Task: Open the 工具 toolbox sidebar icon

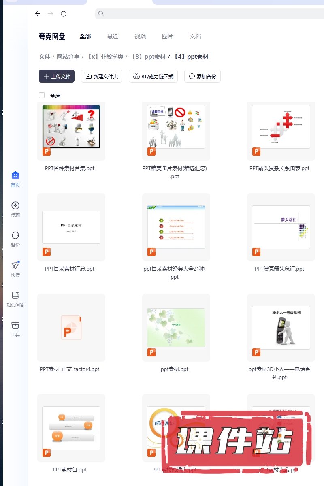Action: pyautogui.click(x=15, y=325)
